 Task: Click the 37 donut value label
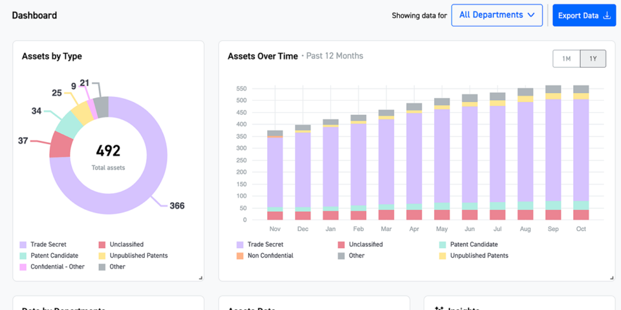(x=23, y=140)
